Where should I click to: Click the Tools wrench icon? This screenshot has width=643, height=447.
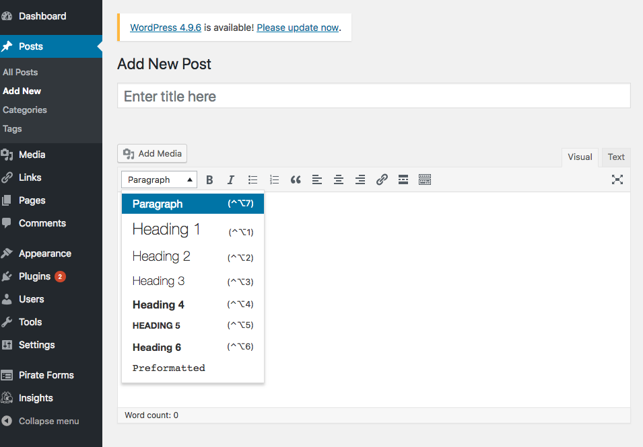7,322
